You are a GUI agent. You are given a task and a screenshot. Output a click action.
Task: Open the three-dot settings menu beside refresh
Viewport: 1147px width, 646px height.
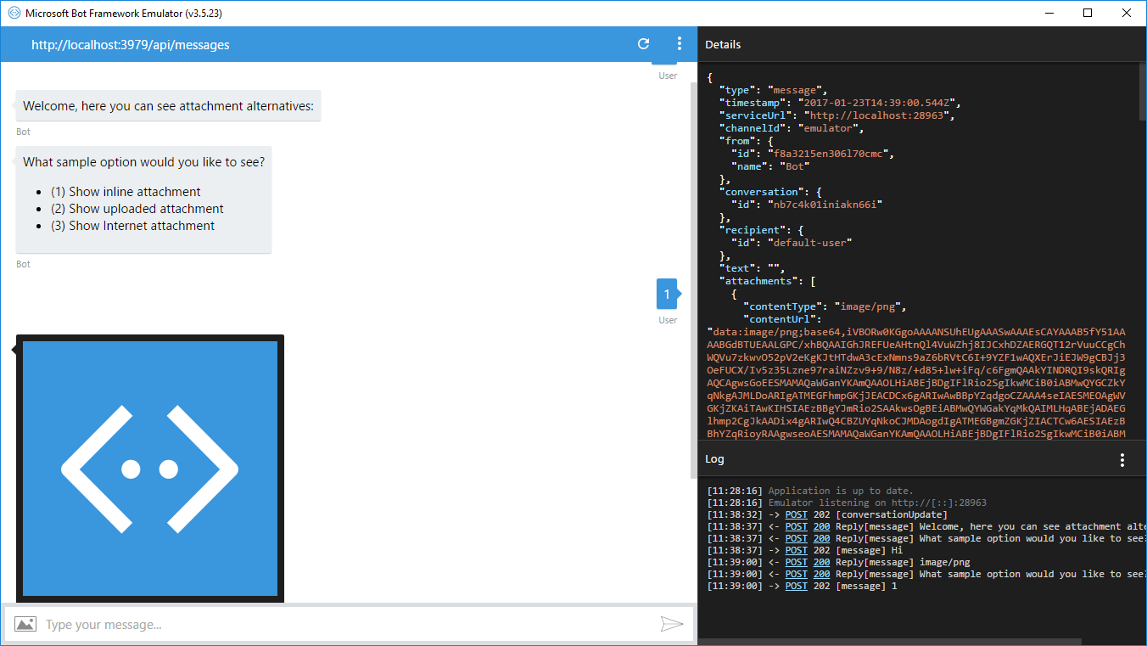[680, 44]
